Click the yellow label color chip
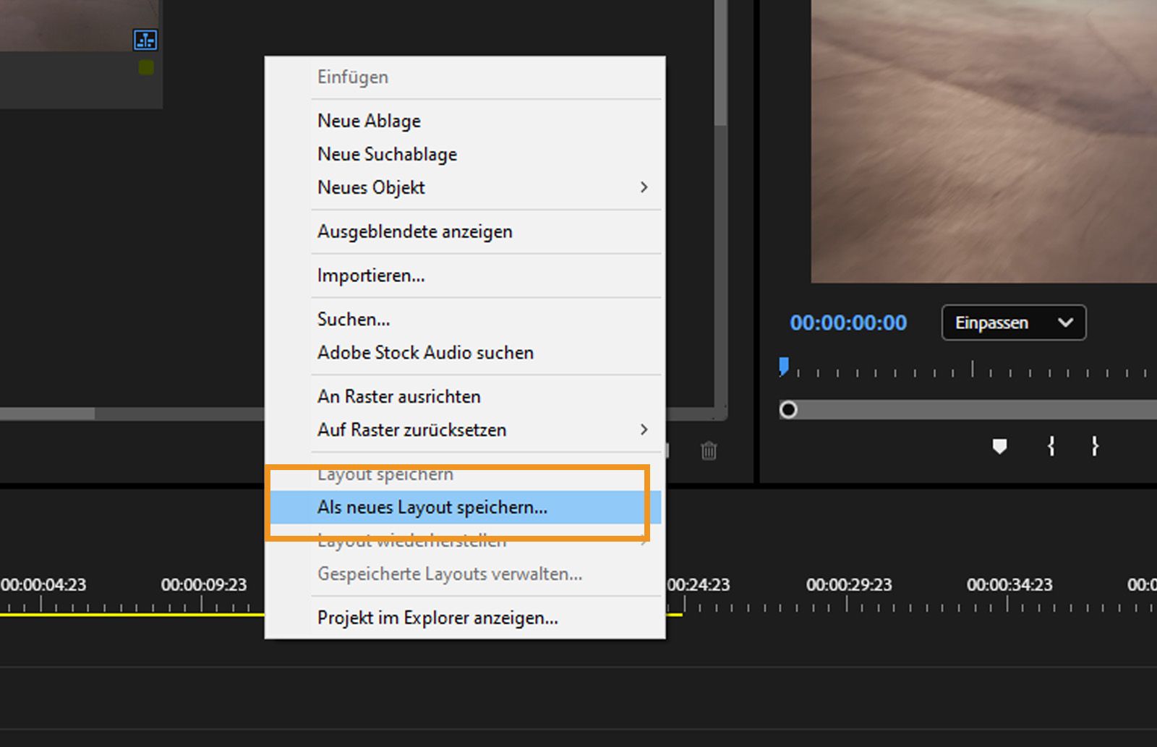The image size is (1157, 747). (146, 66)
